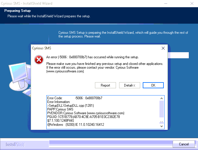The height and width of the screenshot is (150, 198).
Task: Click the $7.1.100.1248PAK text line
Action: (60, 121)
